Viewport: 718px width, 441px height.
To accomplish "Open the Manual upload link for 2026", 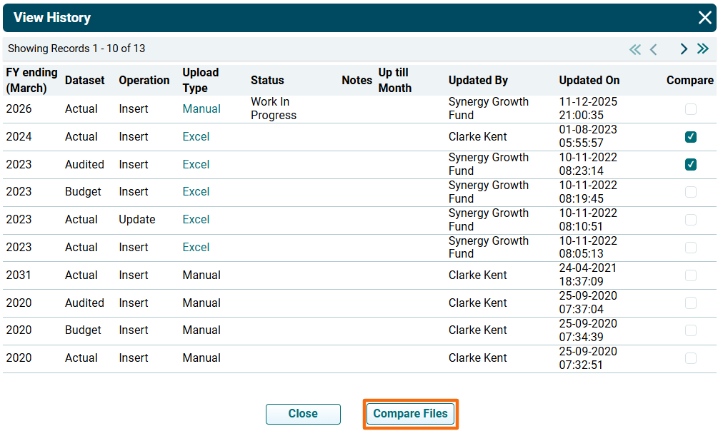I will [x=201, y=109].
